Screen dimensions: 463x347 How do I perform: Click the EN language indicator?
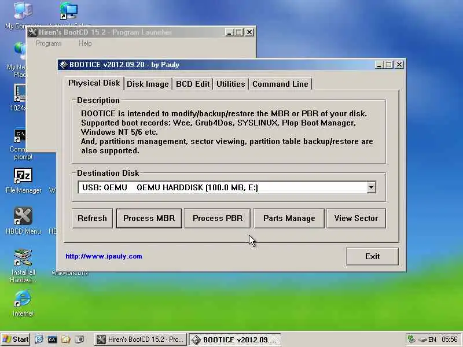pyautogui.click(x=432, y=339)
